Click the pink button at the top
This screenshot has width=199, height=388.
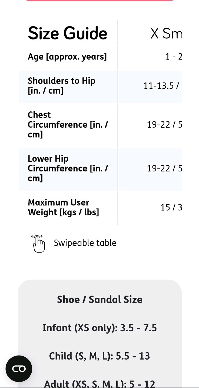click(99, 1)
